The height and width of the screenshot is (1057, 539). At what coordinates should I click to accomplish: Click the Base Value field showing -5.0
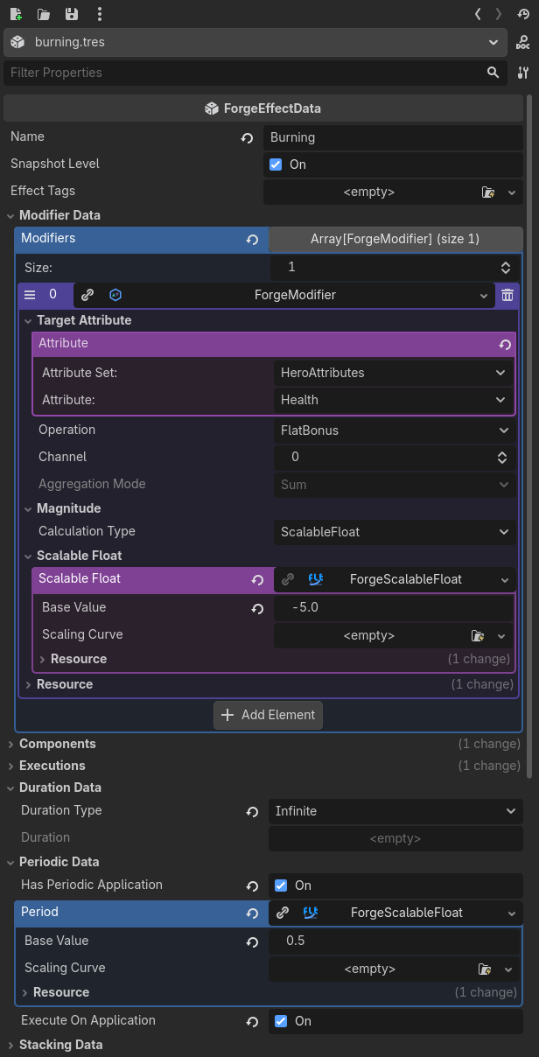(x=393, y=607)
